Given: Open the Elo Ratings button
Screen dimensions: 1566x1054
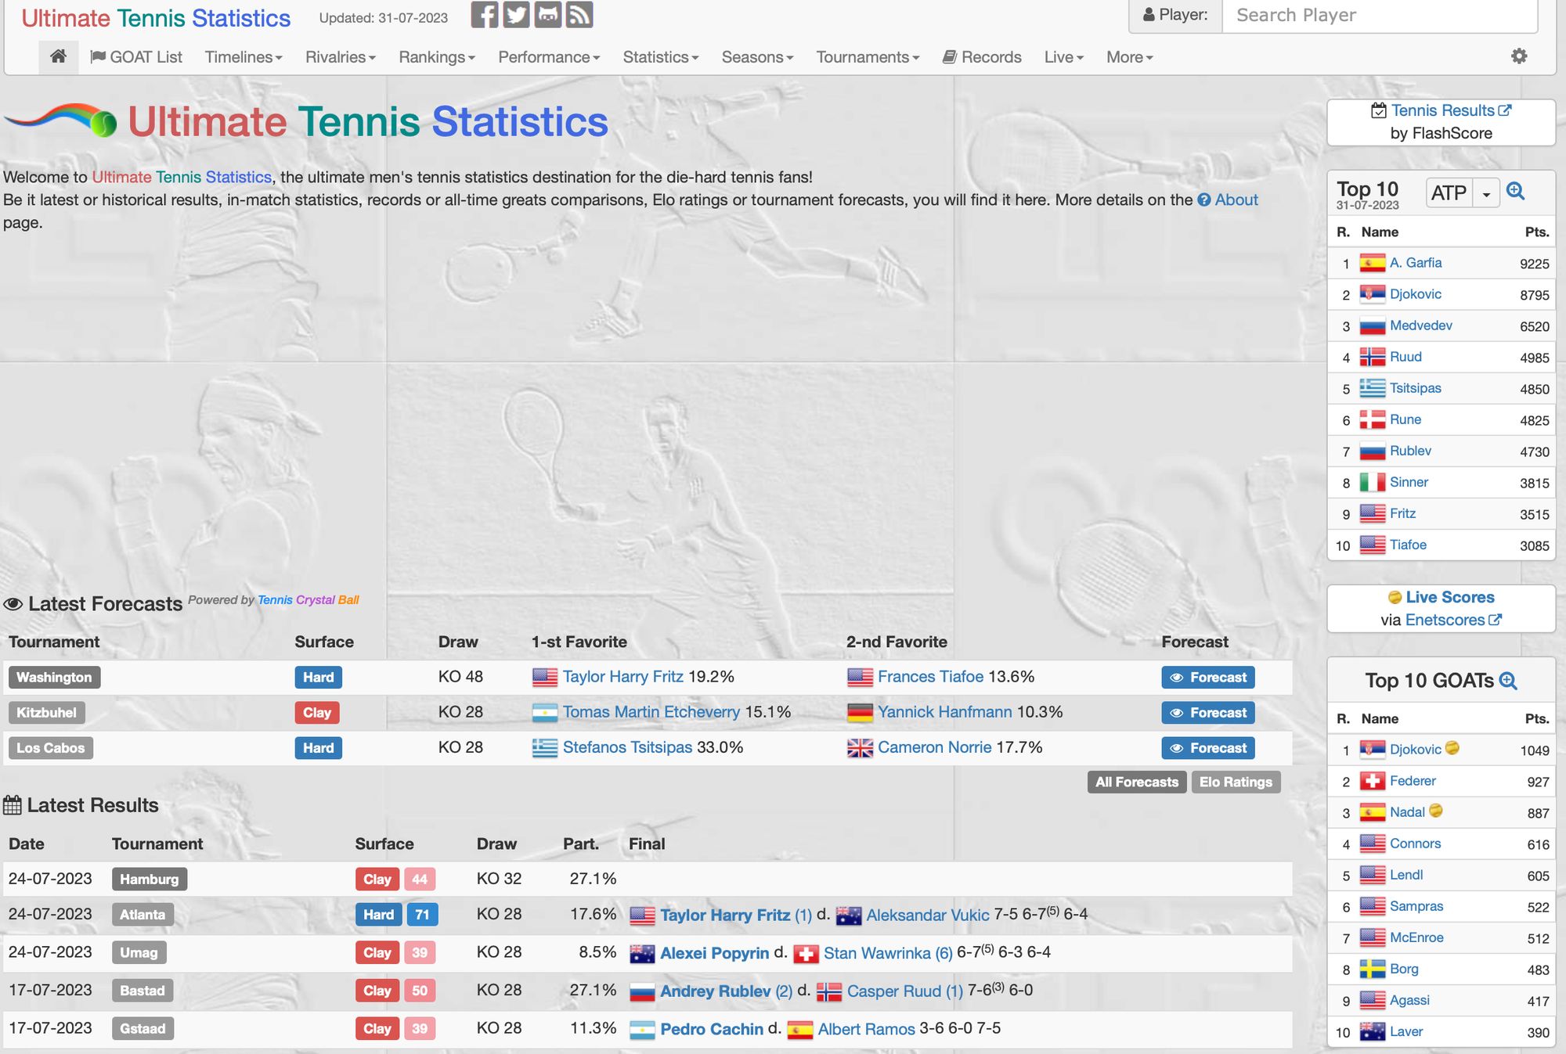Looking at the screenshot, I should click(x=1235, y=782).
